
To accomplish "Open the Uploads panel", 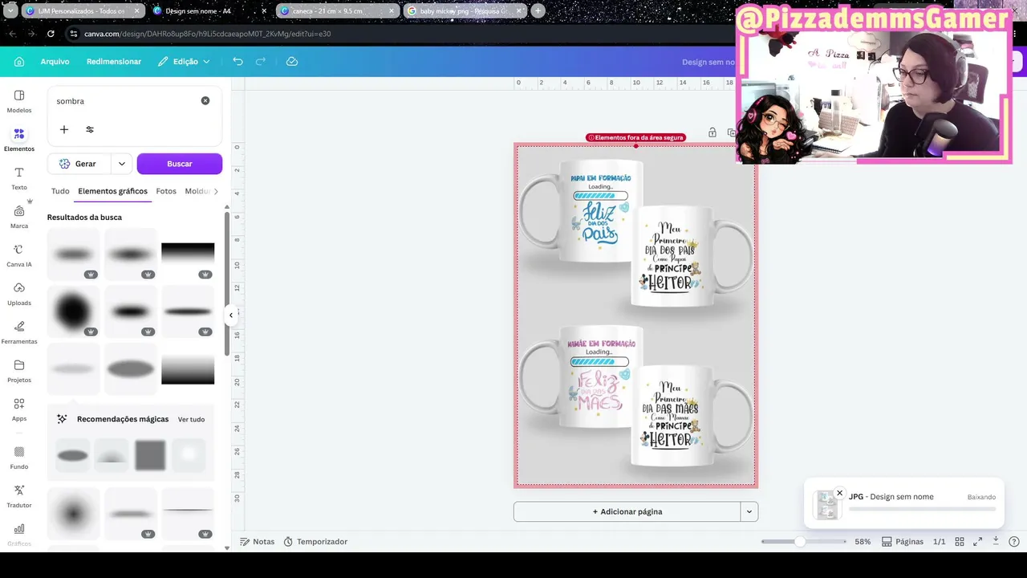I will click(x=19, y=294).
